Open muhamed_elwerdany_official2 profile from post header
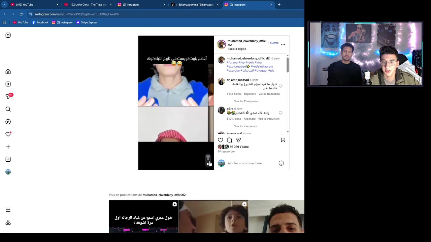This screenshot has height=242, width=431. 247,43
